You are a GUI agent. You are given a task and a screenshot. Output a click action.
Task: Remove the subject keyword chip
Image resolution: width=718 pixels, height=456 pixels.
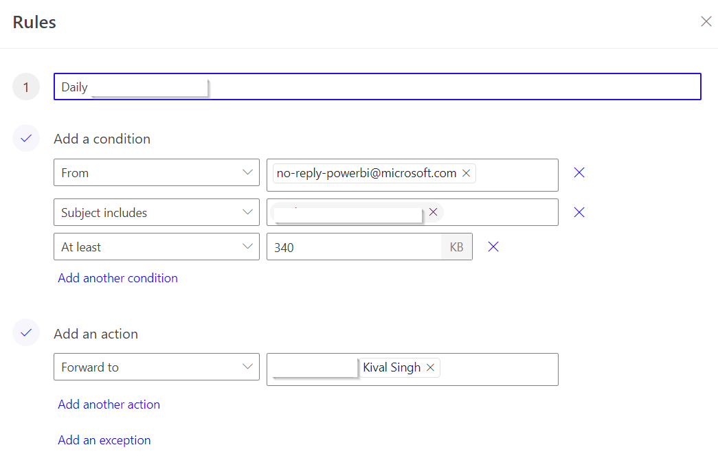(433, 212)
